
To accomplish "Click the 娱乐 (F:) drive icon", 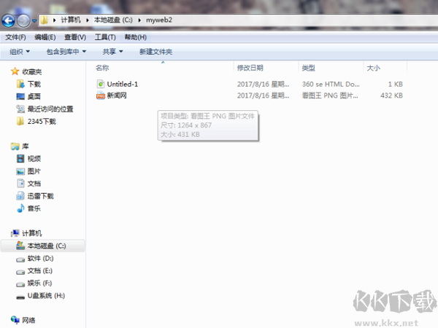I will [20, 284].
